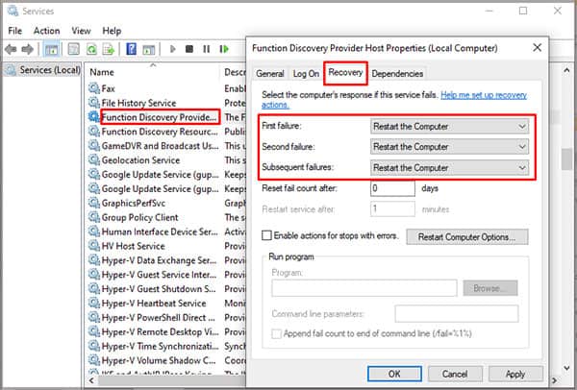Click the vertical scrollbar up arrow
Viewport: 577px width, 390px height.
[x=566, y=70]
